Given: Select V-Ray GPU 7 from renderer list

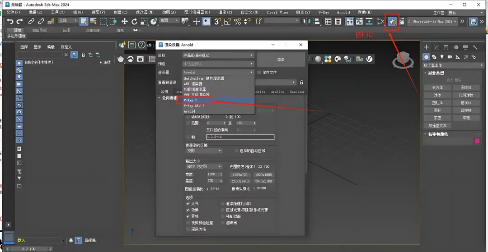Looking at the screenshot, I should [x=219, y=106].
